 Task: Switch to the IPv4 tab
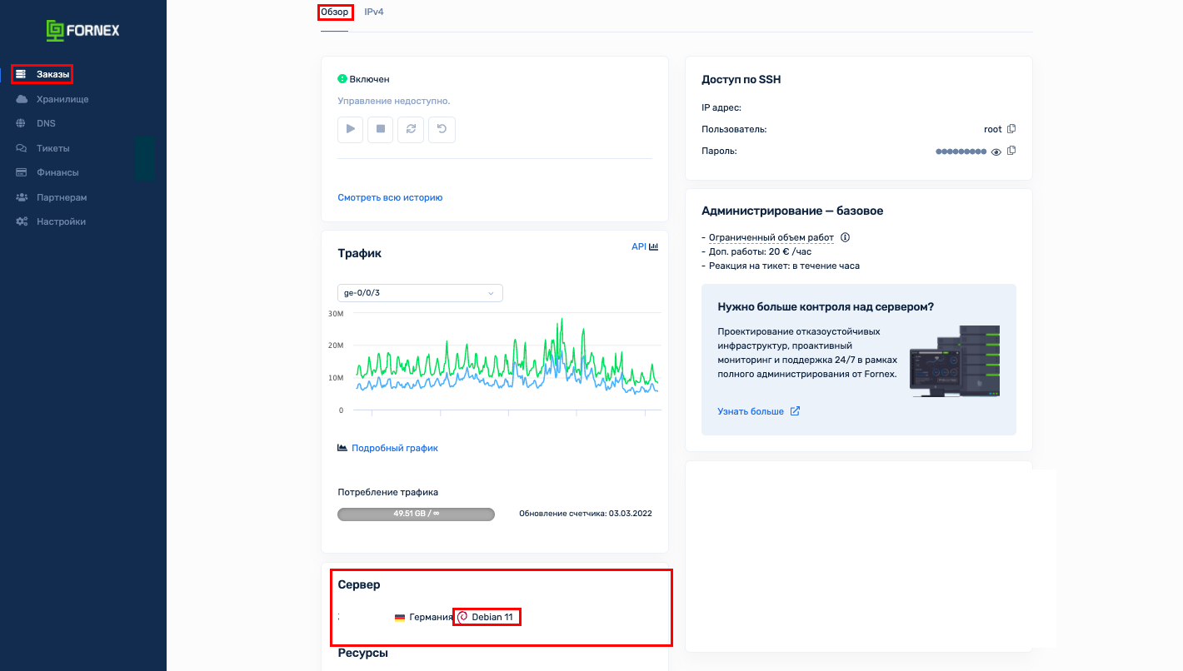[x=374, y=12]
